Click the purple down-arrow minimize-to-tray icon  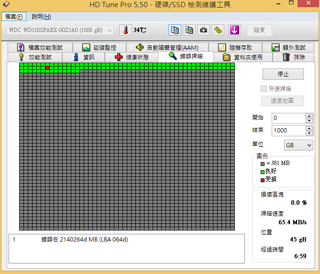(234, 30)
